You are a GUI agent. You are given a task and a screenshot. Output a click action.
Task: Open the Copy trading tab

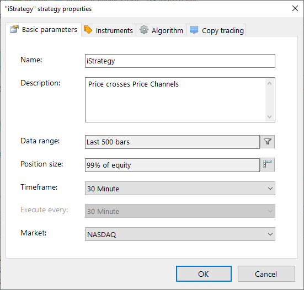click(216, 30)
